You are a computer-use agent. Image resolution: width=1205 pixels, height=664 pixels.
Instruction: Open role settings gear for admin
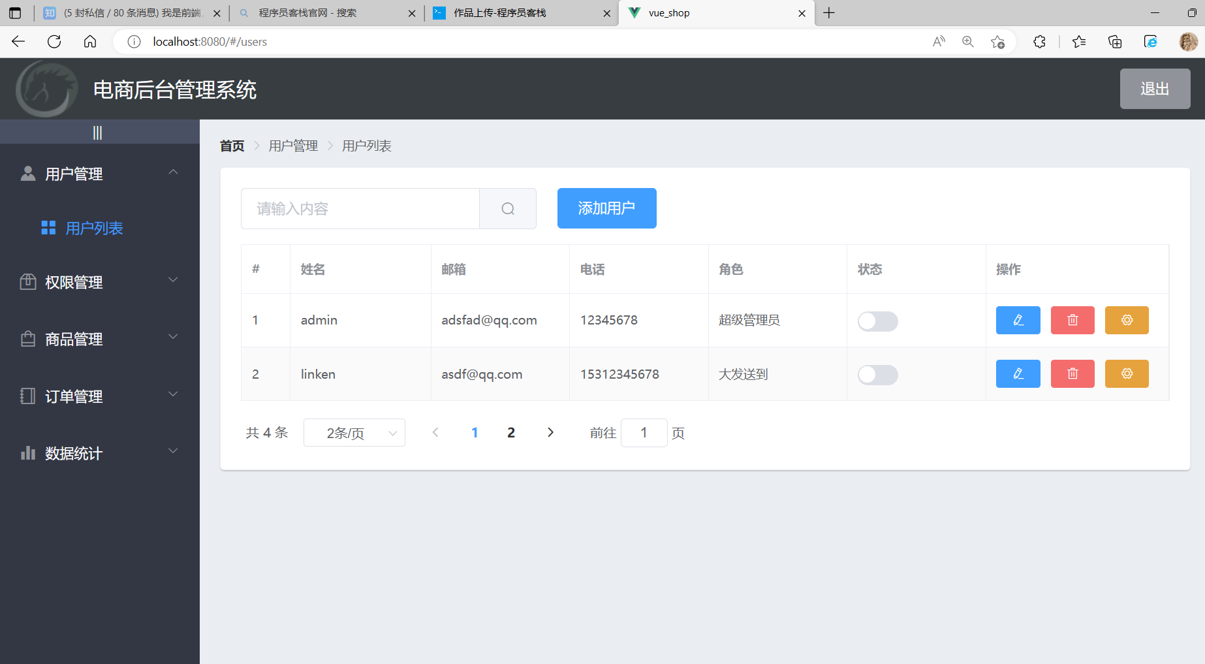point(1127,320)
